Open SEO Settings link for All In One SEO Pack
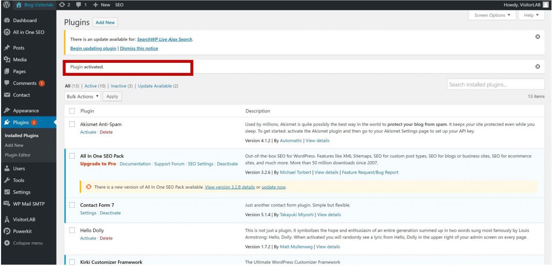Image resolution: width=552 pixels, height=266 pixels. (x=201, y=164)
